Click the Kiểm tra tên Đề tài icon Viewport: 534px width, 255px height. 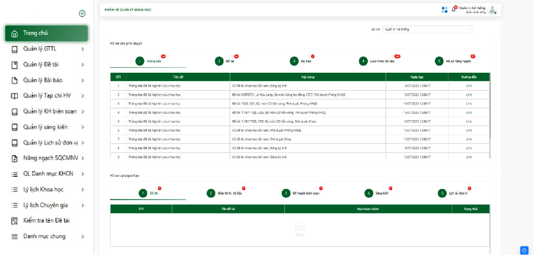click(15, 221)
